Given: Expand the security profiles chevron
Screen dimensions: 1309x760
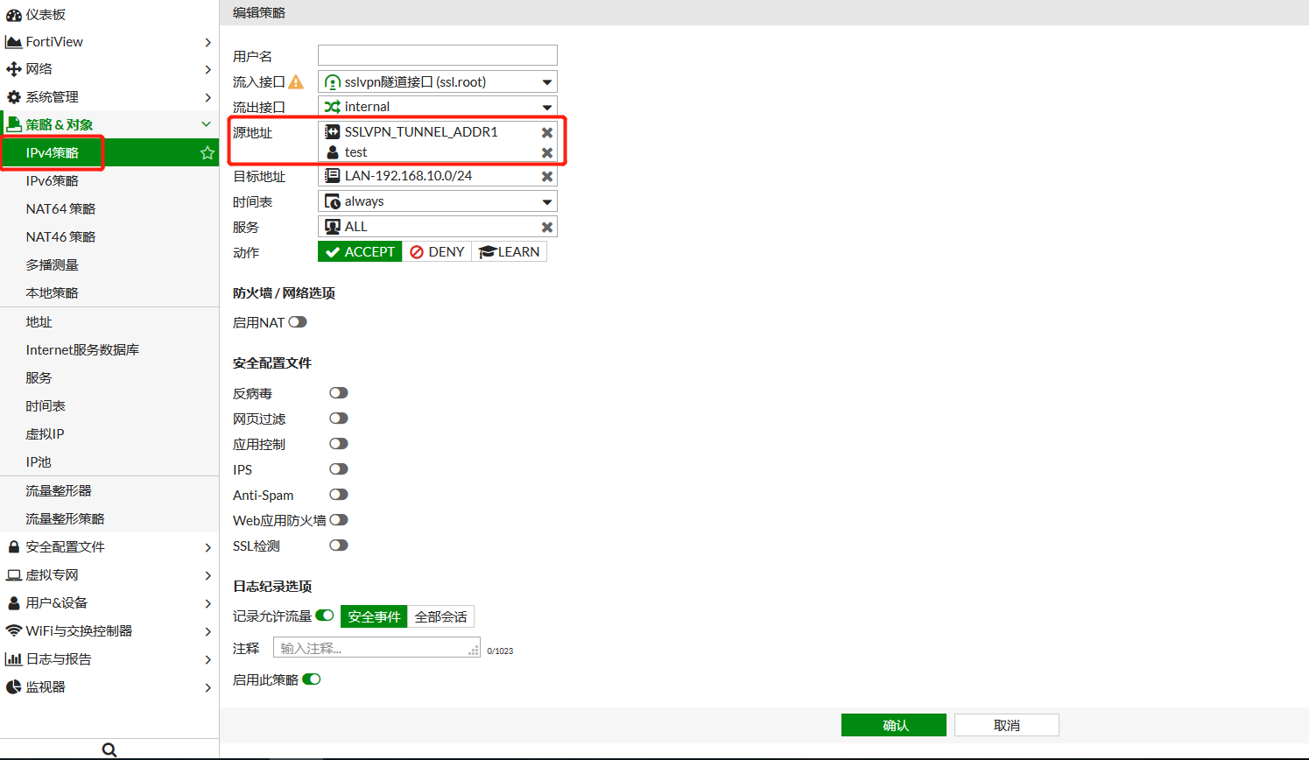Looking at the screenshot, I should (208, 547).
